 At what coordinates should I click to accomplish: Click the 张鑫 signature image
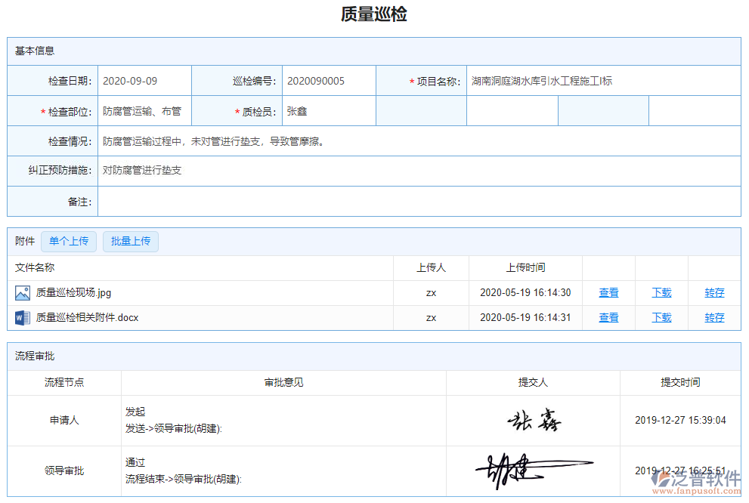pyautogui.click(x=534, y=421)
